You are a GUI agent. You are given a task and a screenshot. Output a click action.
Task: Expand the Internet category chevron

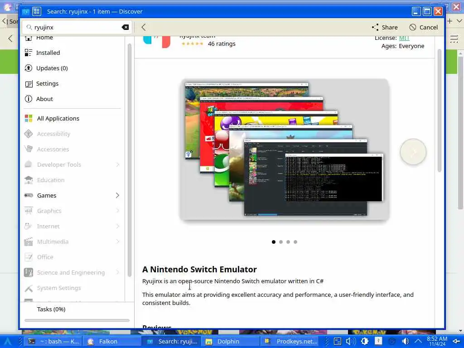pos(117,226)
